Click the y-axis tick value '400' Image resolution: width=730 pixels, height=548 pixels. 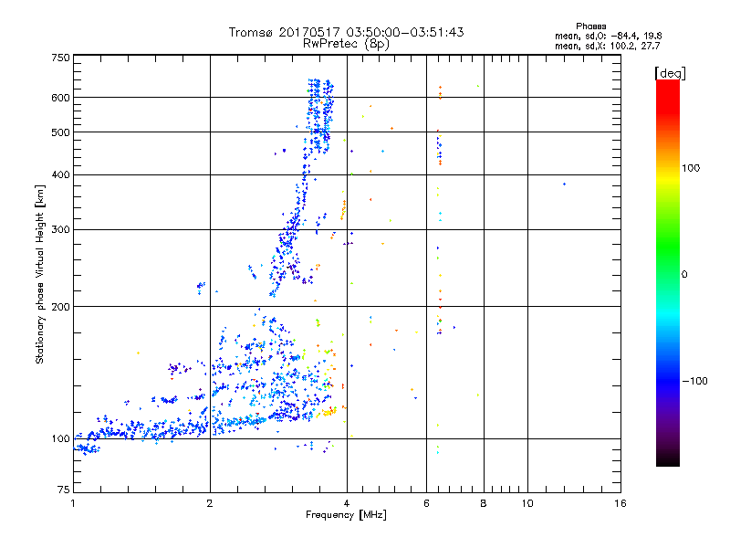61,175
